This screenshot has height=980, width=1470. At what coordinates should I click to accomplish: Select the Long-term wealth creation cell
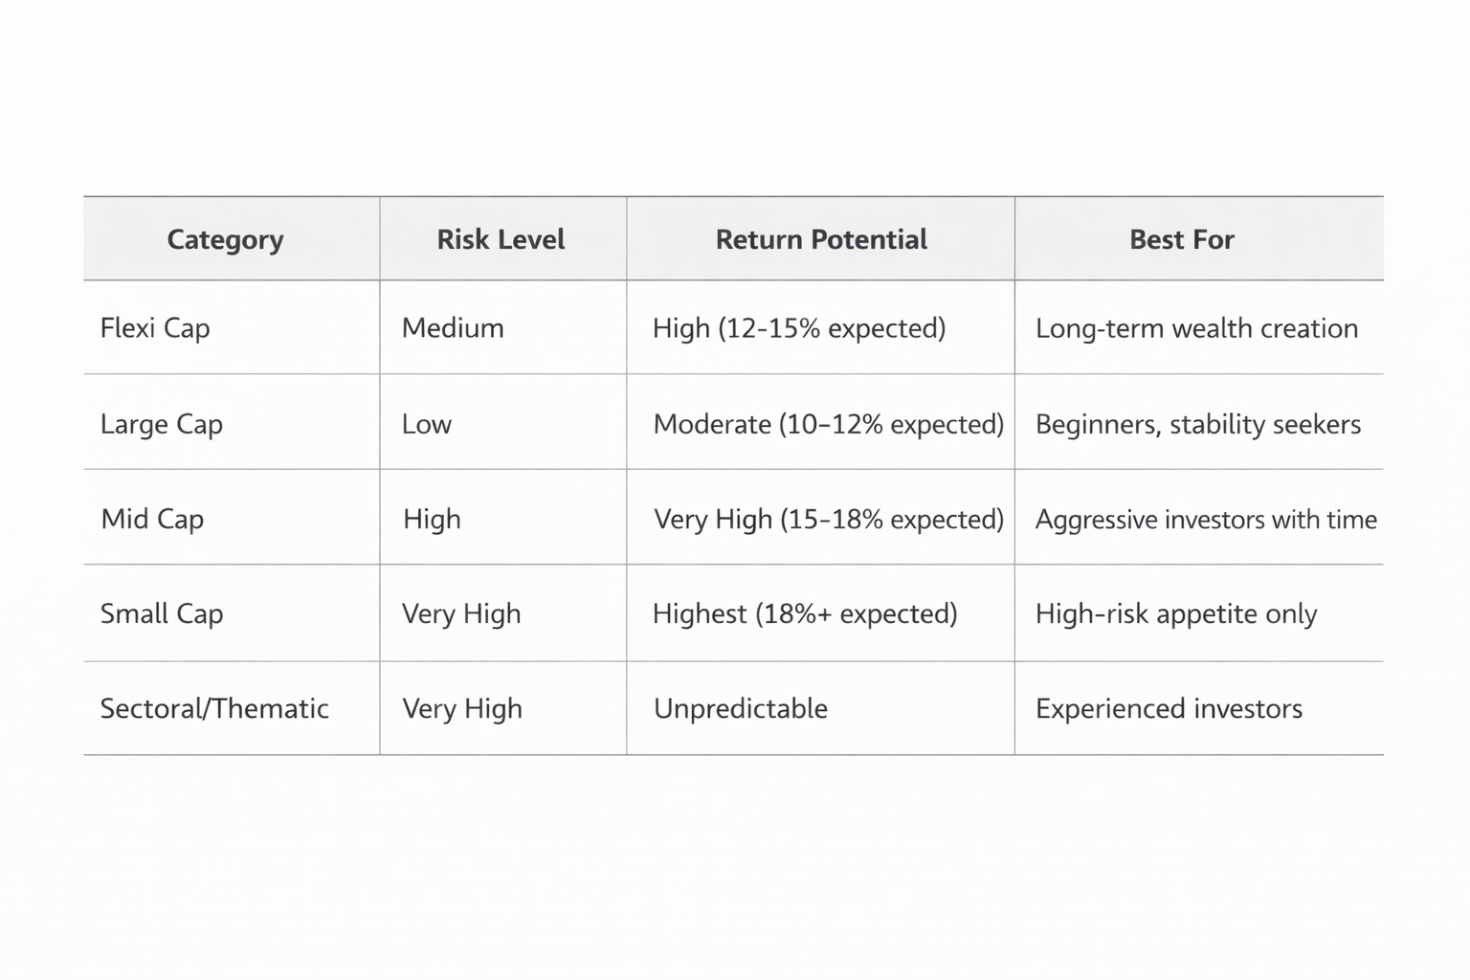[x=1196, y=328]
